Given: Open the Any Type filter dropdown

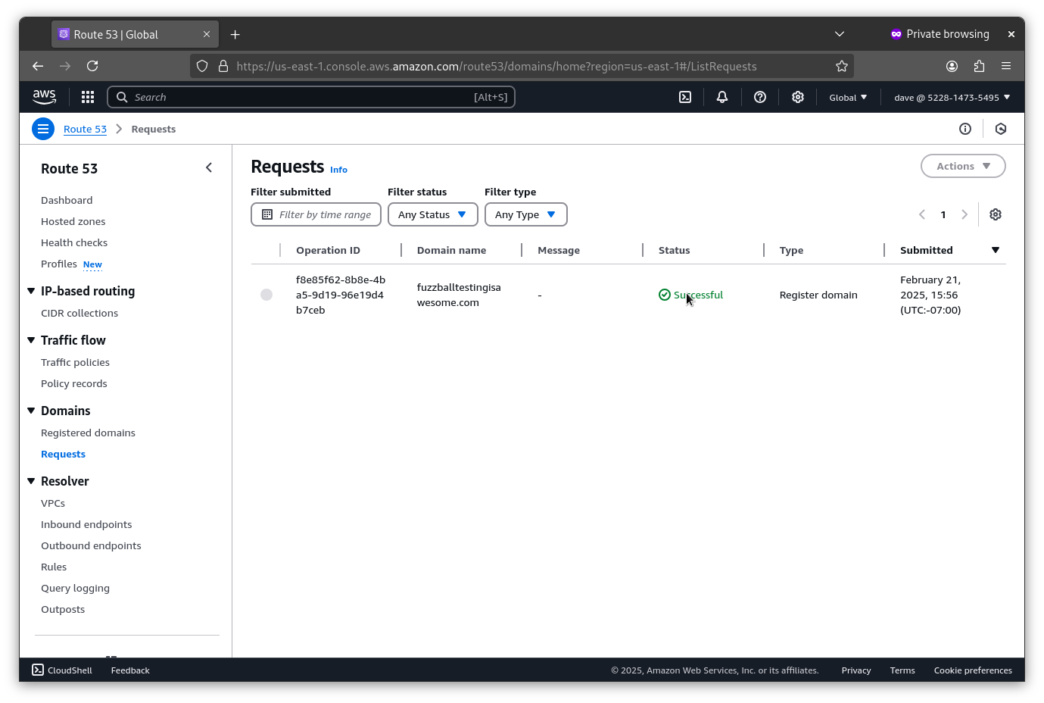Looking at the screenshot, I should (526, 214).
